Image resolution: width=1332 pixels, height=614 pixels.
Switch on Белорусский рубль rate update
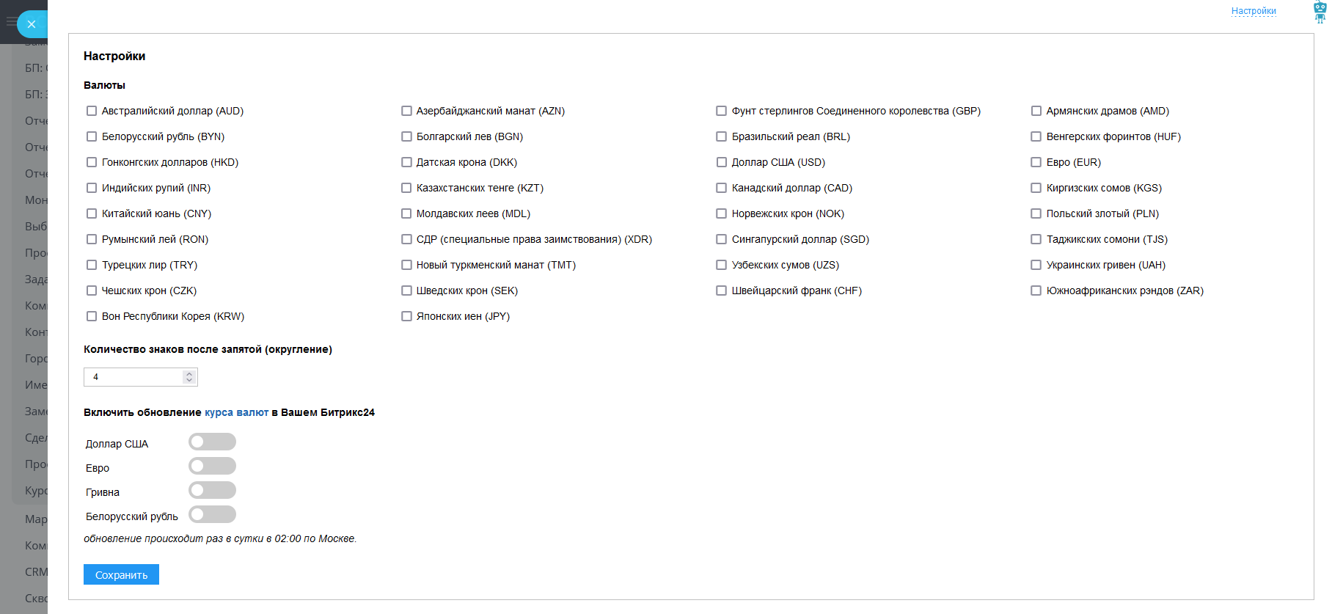[212, 514]
